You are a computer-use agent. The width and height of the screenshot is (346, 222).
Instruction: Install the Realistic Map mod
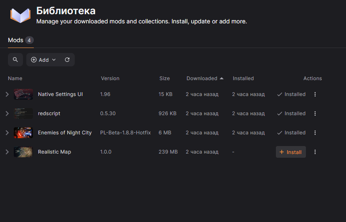(291, 152)
